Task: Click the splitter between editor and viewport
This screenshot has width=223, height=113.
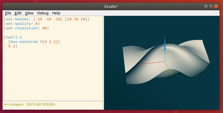Action: pos(103,63)
